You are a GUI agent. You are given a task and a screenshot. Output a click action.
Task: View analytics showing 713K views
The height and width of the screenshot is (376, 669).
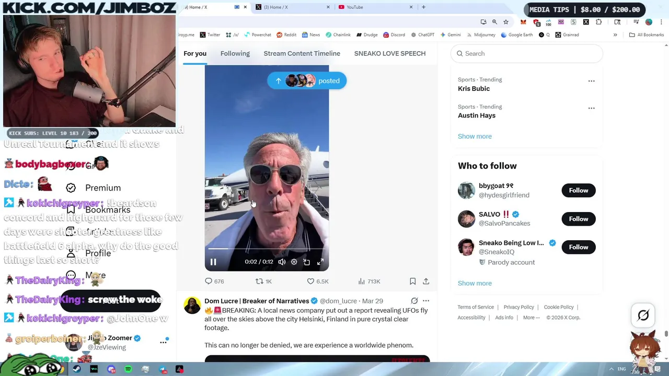coord(369,281)
